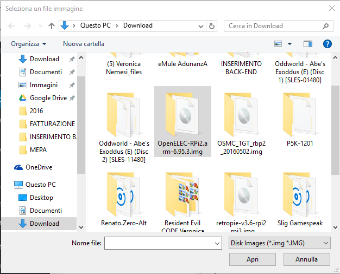
Task: Open Immagini in quick access
Action: (43, 85)
